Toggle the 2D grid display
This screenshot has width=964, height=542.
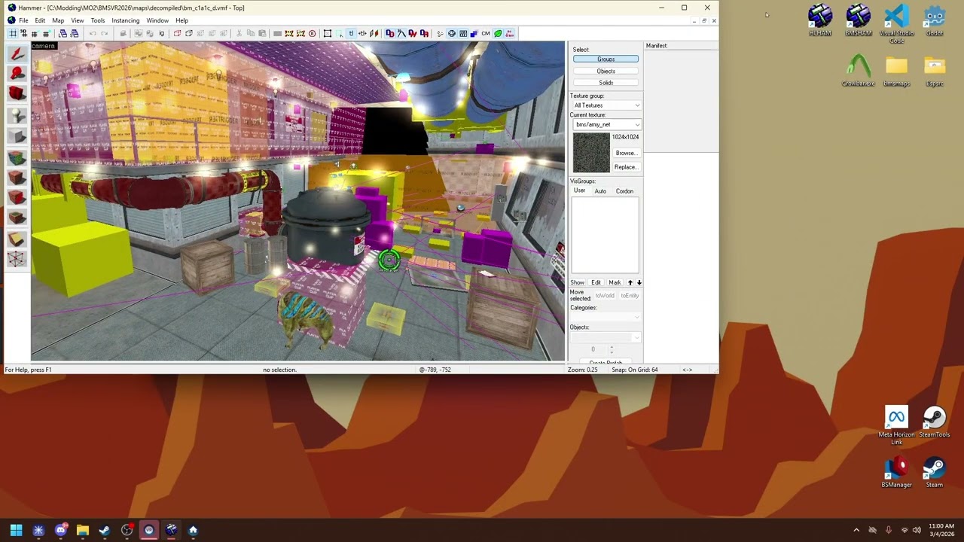13,33
